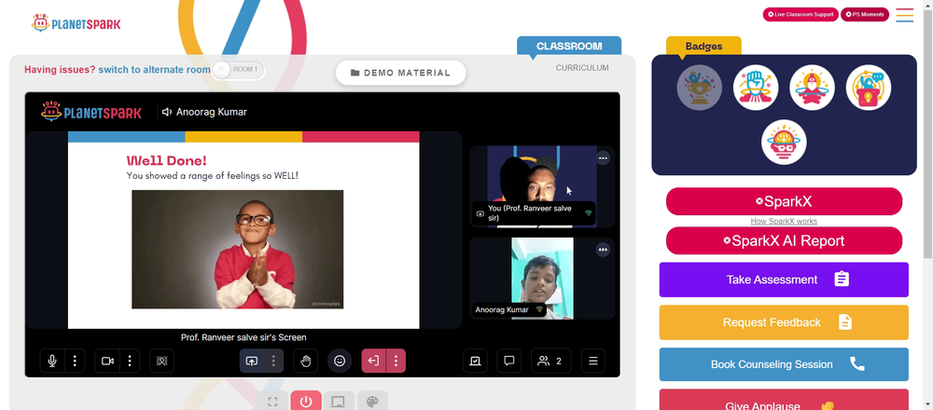Click Take Assessment button
The height and width of the screenshot is (410, 933).
[784, 280]
